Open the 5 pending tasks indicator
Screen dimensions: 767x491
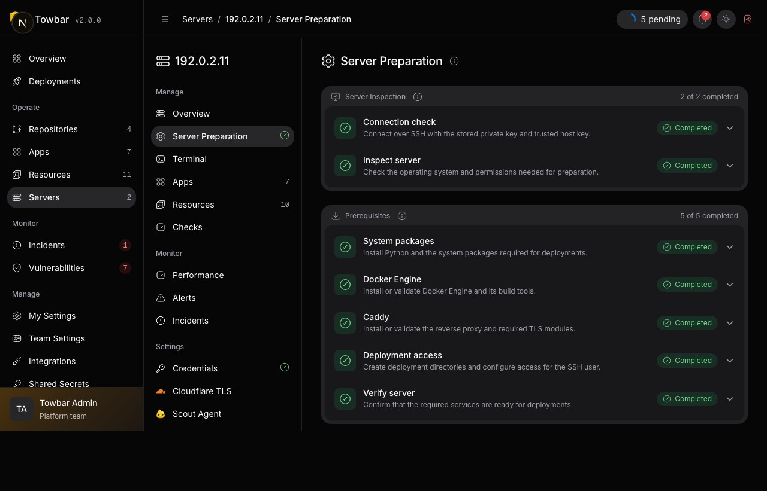click(x=652, y=19)
